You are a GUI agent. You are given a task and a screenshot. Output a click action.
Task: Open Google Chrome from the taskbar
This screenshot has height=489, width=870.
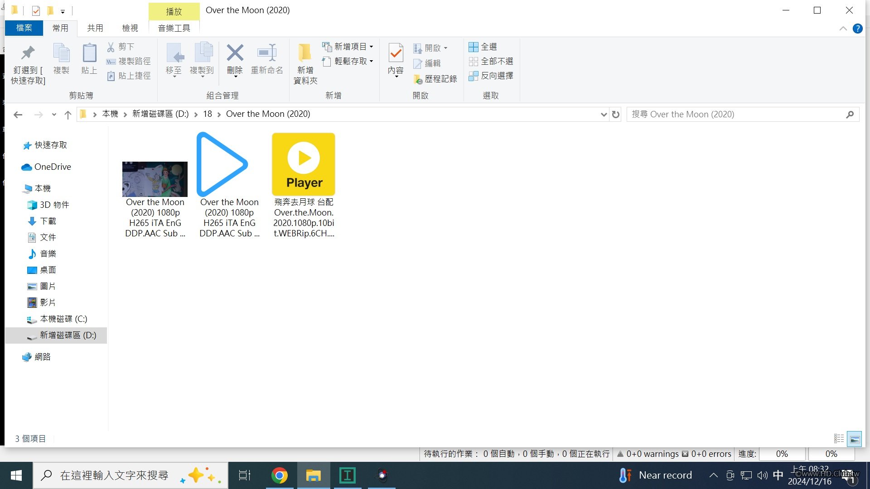pos(280,475)
